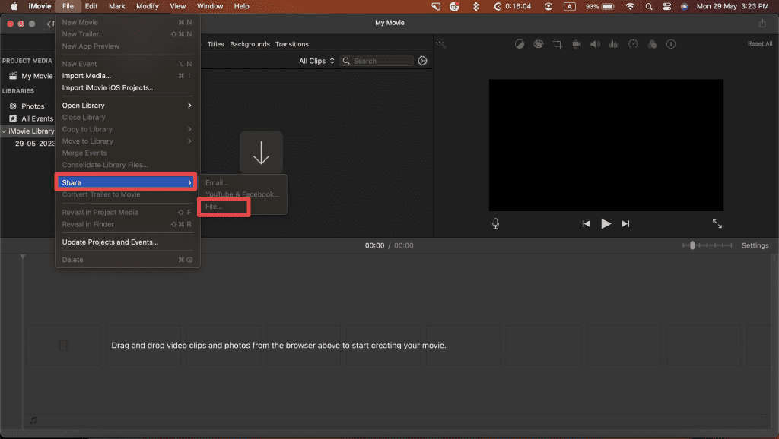Click the voiceover microphone icon
The image size is (779, 439).
pos(496,223)
